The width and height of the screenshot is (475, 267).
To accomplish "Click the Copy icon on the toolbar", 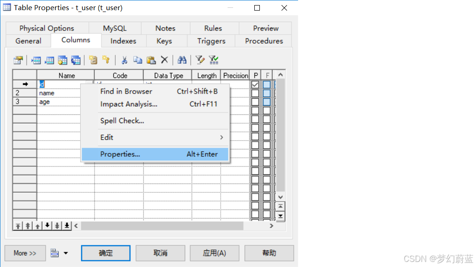I will tap(137, 60).
